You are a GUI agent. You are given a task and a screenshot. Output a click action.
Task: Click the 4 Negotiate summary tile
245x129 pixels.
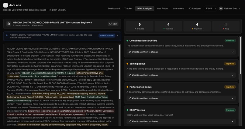(x=197, y=26)
